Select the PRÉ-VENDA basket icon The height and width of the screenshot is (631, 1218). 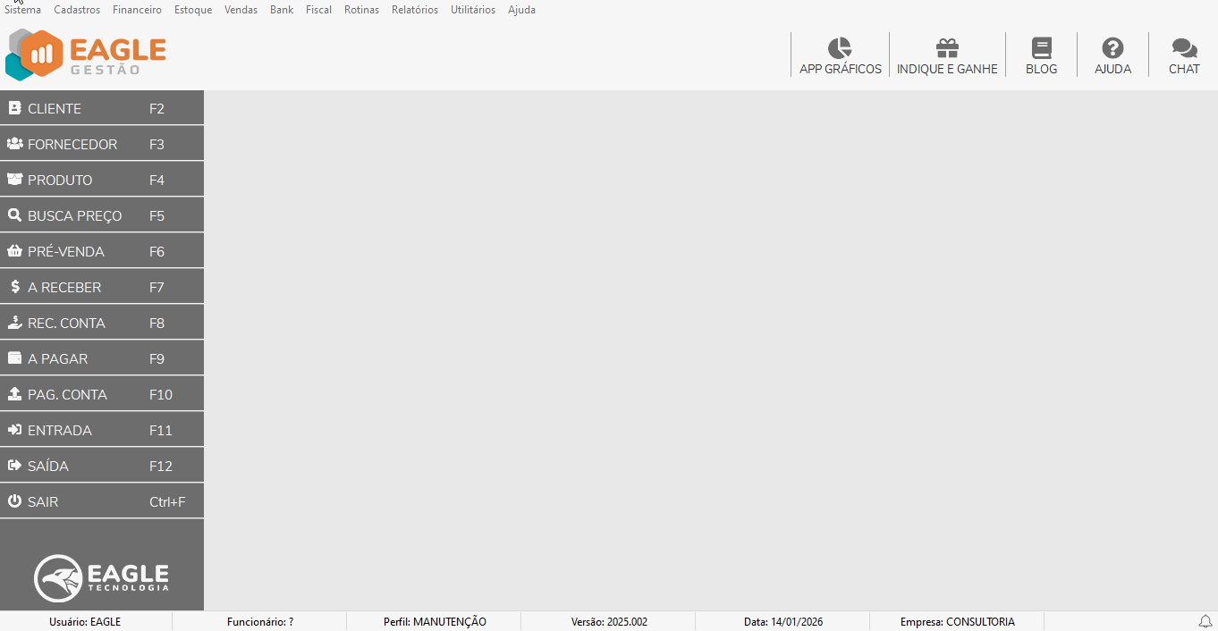coord(14,251)
